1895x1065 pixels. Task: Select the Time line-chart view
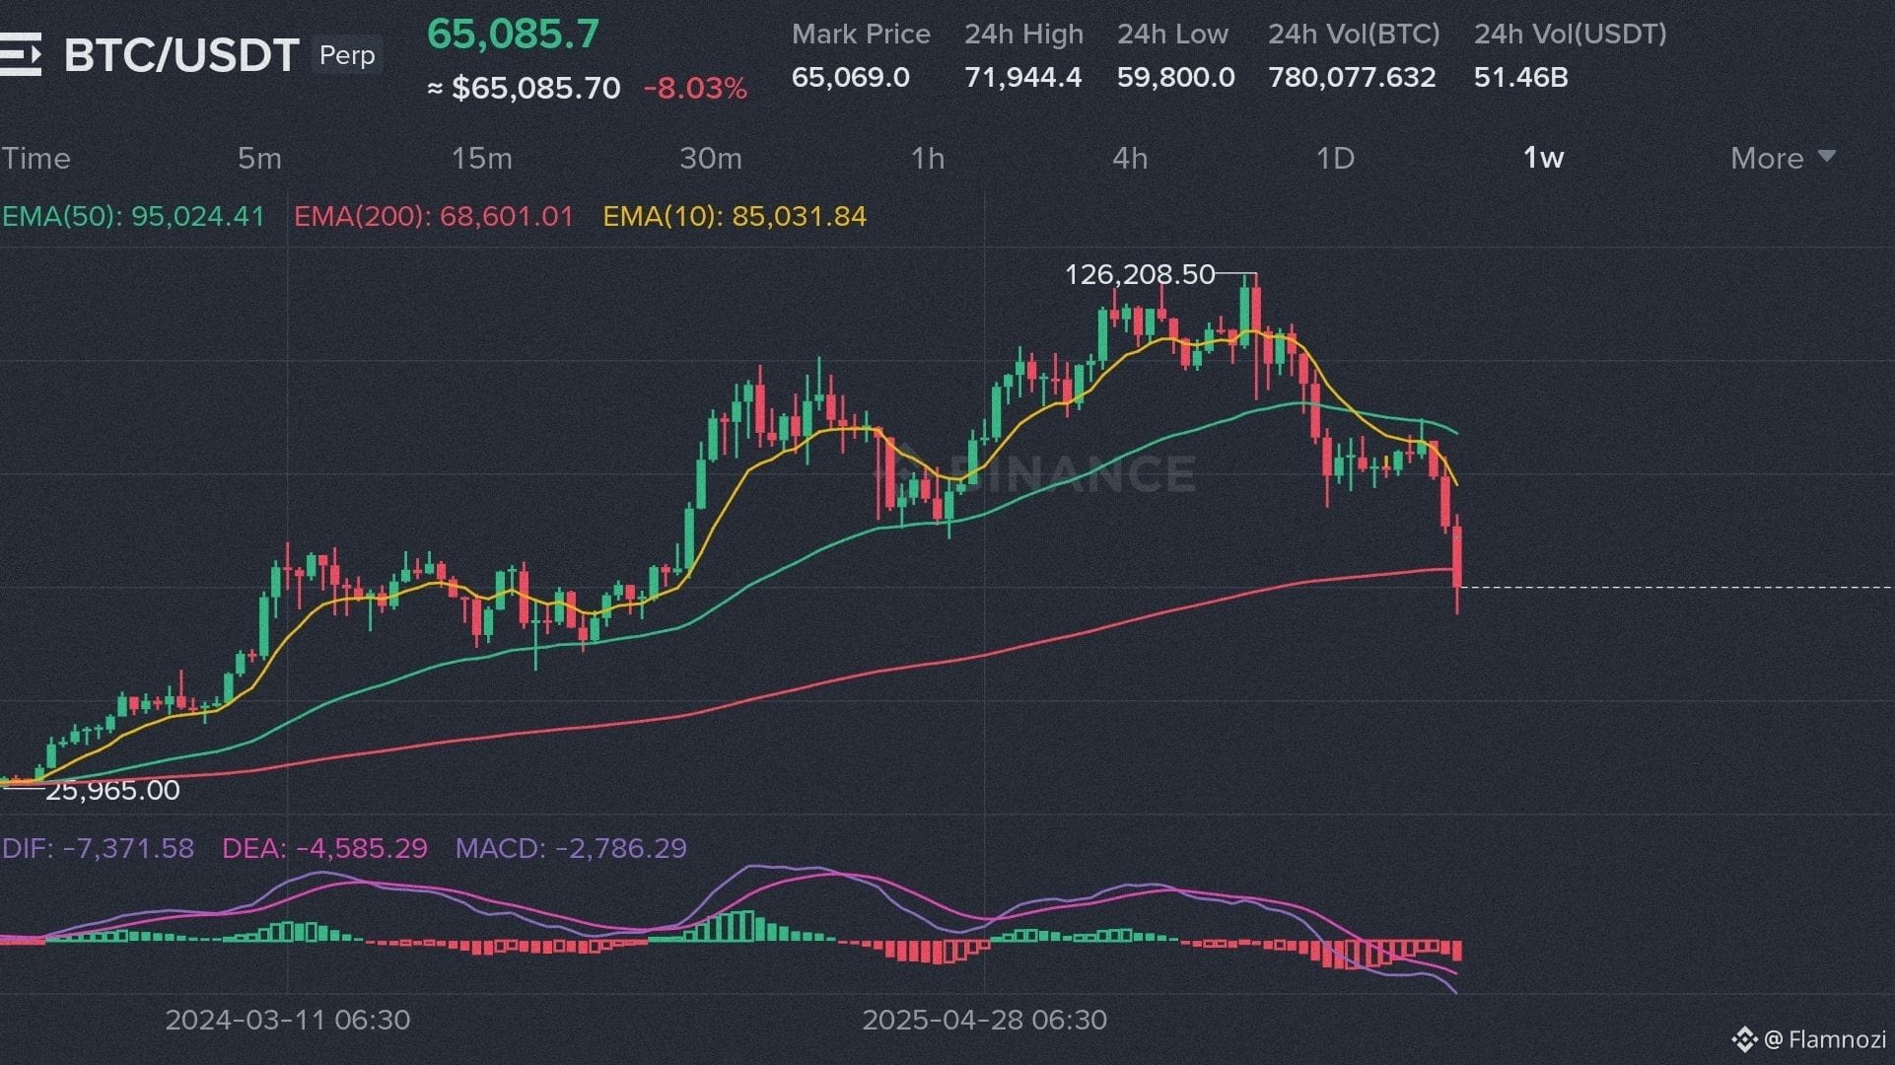click(x=36, y=158)
